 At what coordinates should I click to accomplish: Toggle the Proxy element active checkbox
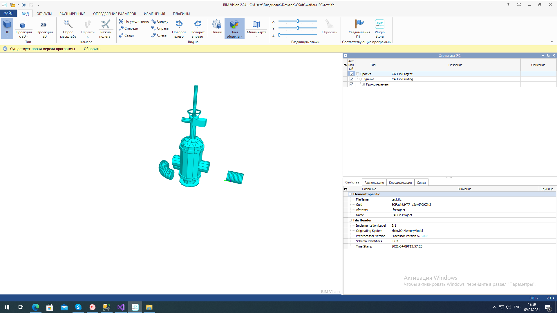(351, 84)
